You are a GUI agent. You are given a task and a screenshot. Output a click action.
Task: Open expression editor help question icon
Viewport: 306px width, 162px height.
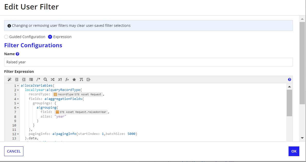tap(290, 79)
